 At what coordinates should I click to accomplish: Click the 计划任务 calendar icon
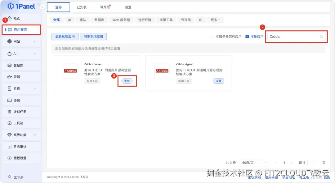9,112
